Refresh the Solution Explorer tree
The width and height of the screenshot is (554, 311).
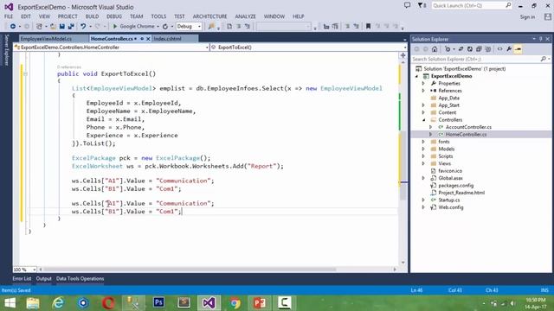coord(470,49)
